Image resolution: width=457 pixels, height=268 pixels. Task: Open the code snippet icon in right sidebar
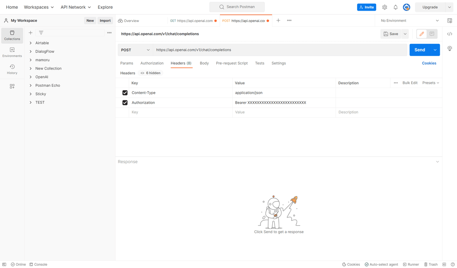tap(450, 34)
